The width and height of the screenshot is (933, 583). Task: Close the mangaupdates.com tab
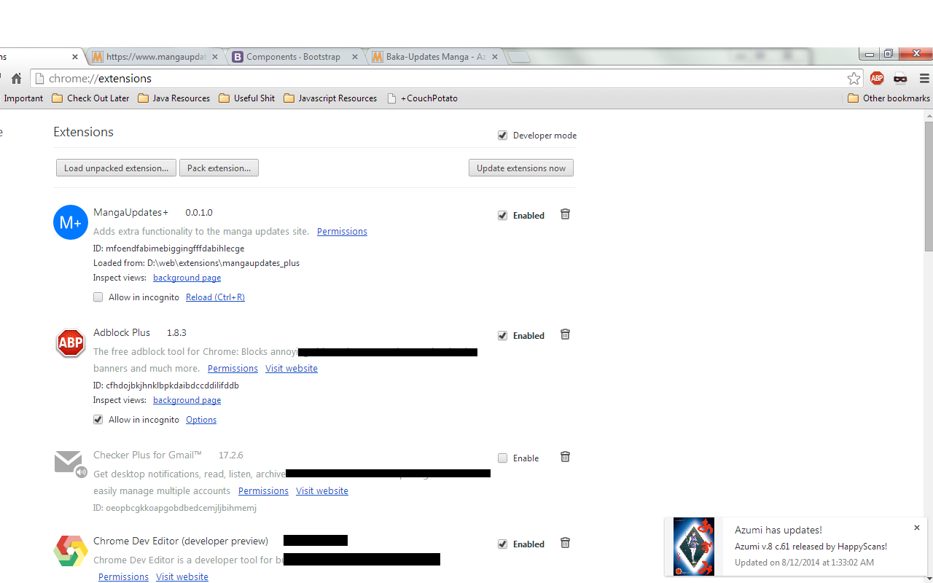coord(215,57)
